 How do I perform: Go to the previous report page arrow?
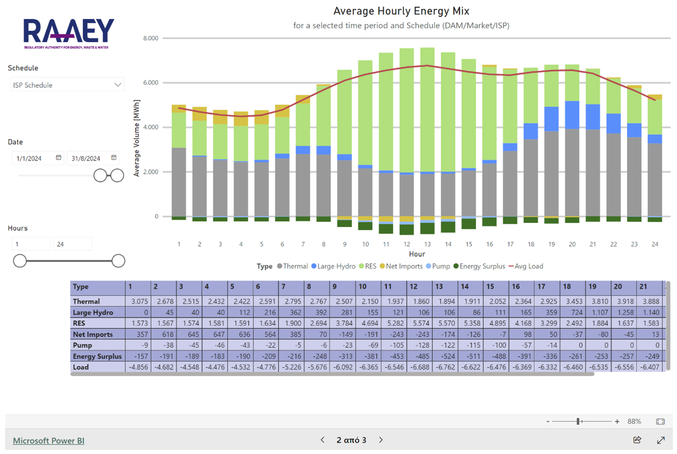click(x=323, y=440)
